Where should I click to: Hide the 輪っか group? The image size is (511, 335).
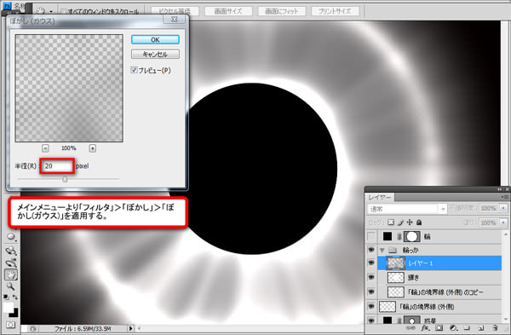point(371,250)
